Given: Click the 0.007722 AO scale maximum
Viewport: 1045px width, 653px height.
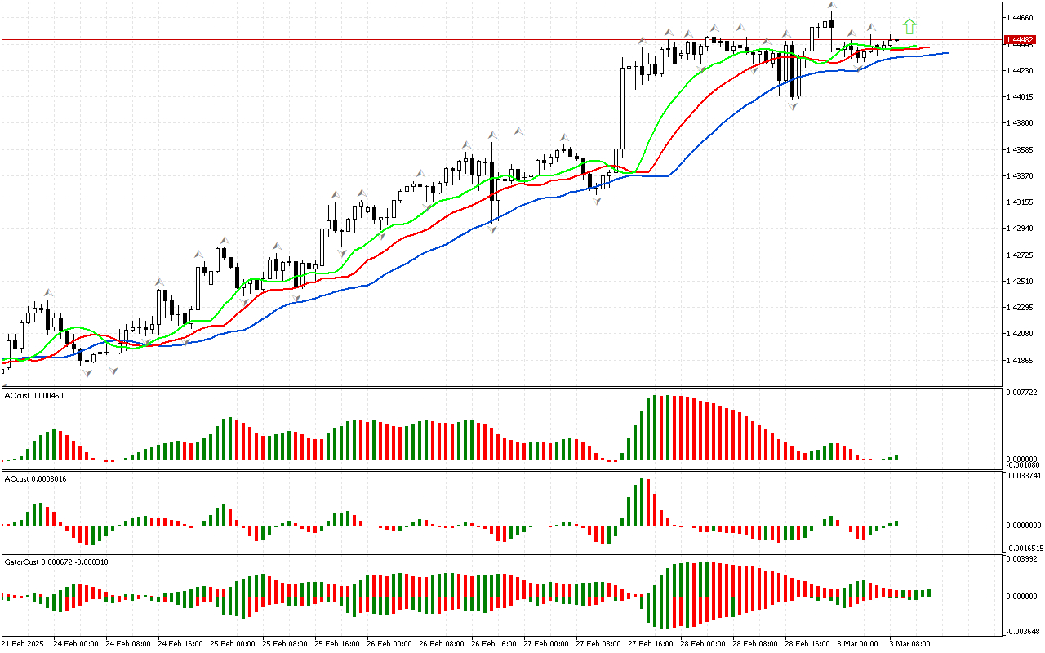Looking at the screenshot, I should point(1021,393).
